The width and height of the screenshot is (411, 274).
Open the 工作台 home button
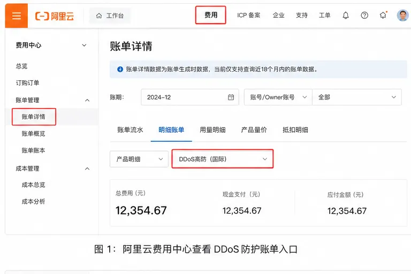click(x=110, y=16)
